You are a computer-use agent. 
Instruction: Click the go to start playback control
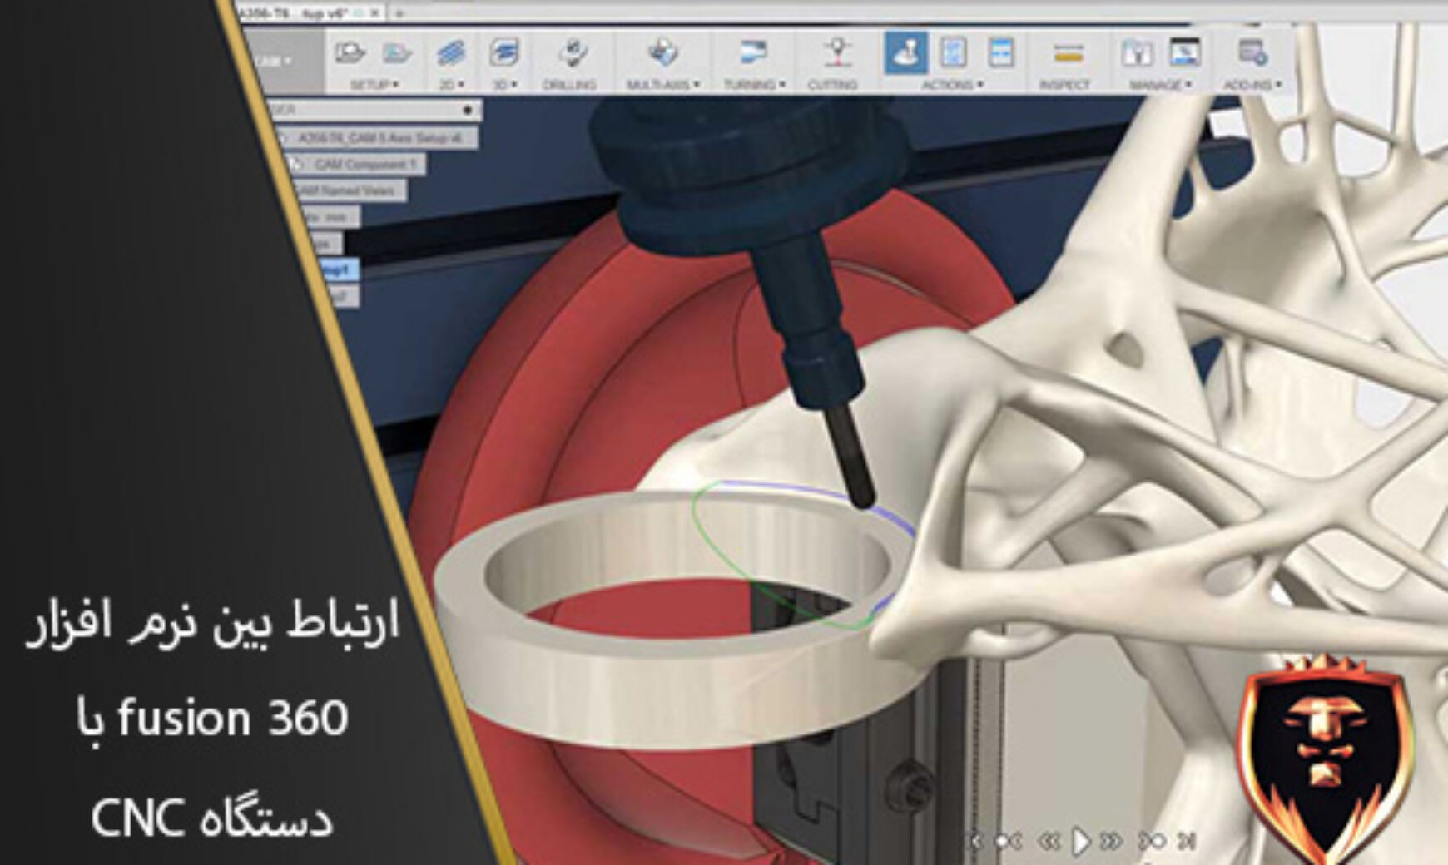pyautogui.click(x=975, y=842)
